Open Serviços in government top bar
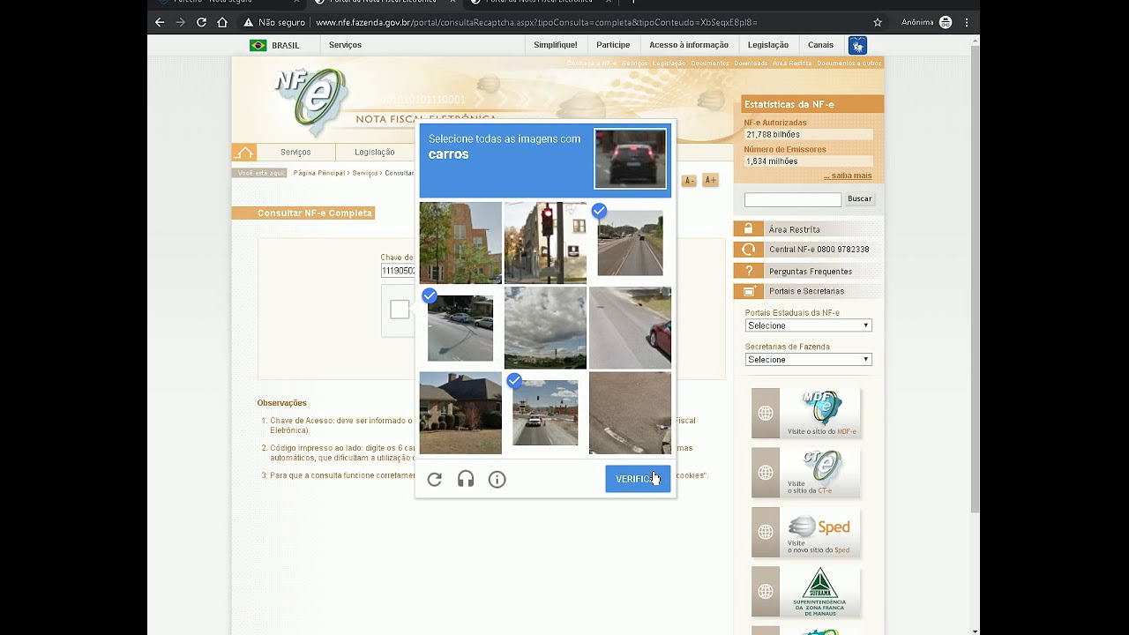 tap(345, 45)
